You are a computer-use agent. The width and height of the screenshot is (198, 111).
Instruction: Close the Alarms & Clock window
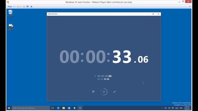[x=158, y=14]
